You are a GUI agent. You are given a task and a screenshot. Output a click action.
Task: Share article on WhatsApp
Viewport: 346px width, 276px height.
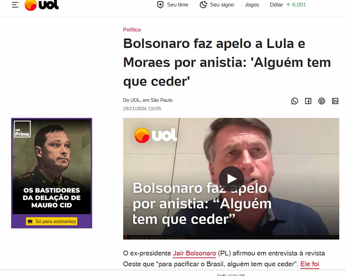click(294, 101)
